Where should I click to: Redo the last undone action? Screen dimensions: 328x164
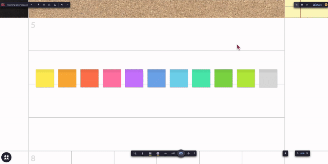(67, 5)
